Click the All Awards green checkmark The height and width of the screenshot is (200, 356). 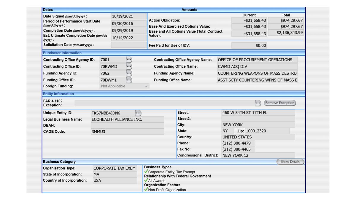click(x=146, y=180)
